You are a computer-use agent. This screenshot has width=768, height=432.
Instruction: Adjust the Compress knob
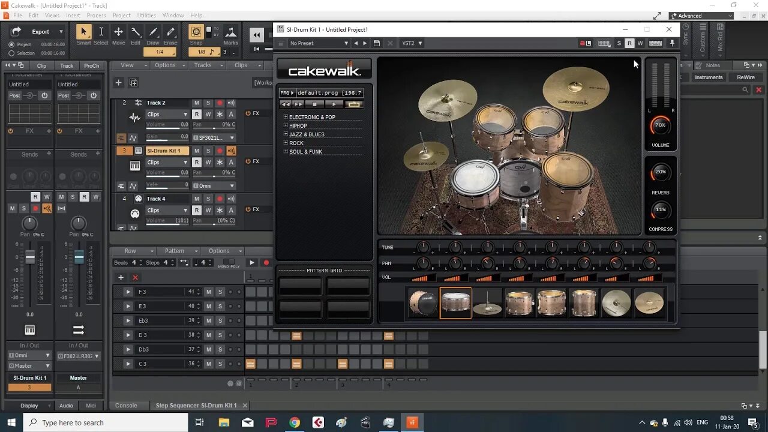(660, 210)
